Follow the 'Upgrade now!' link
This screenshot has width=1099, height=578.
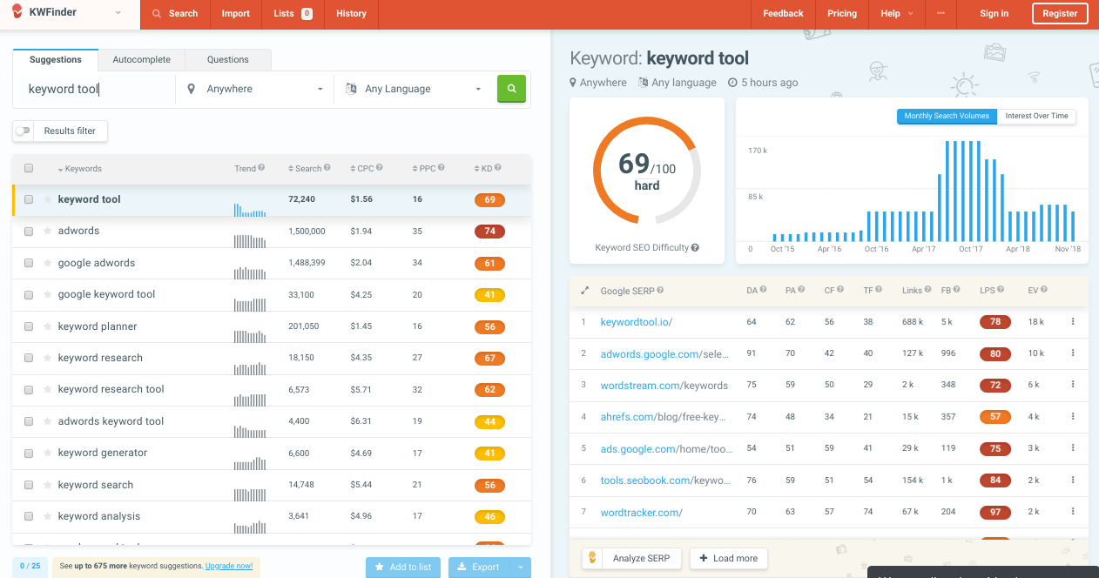(229, 567)
